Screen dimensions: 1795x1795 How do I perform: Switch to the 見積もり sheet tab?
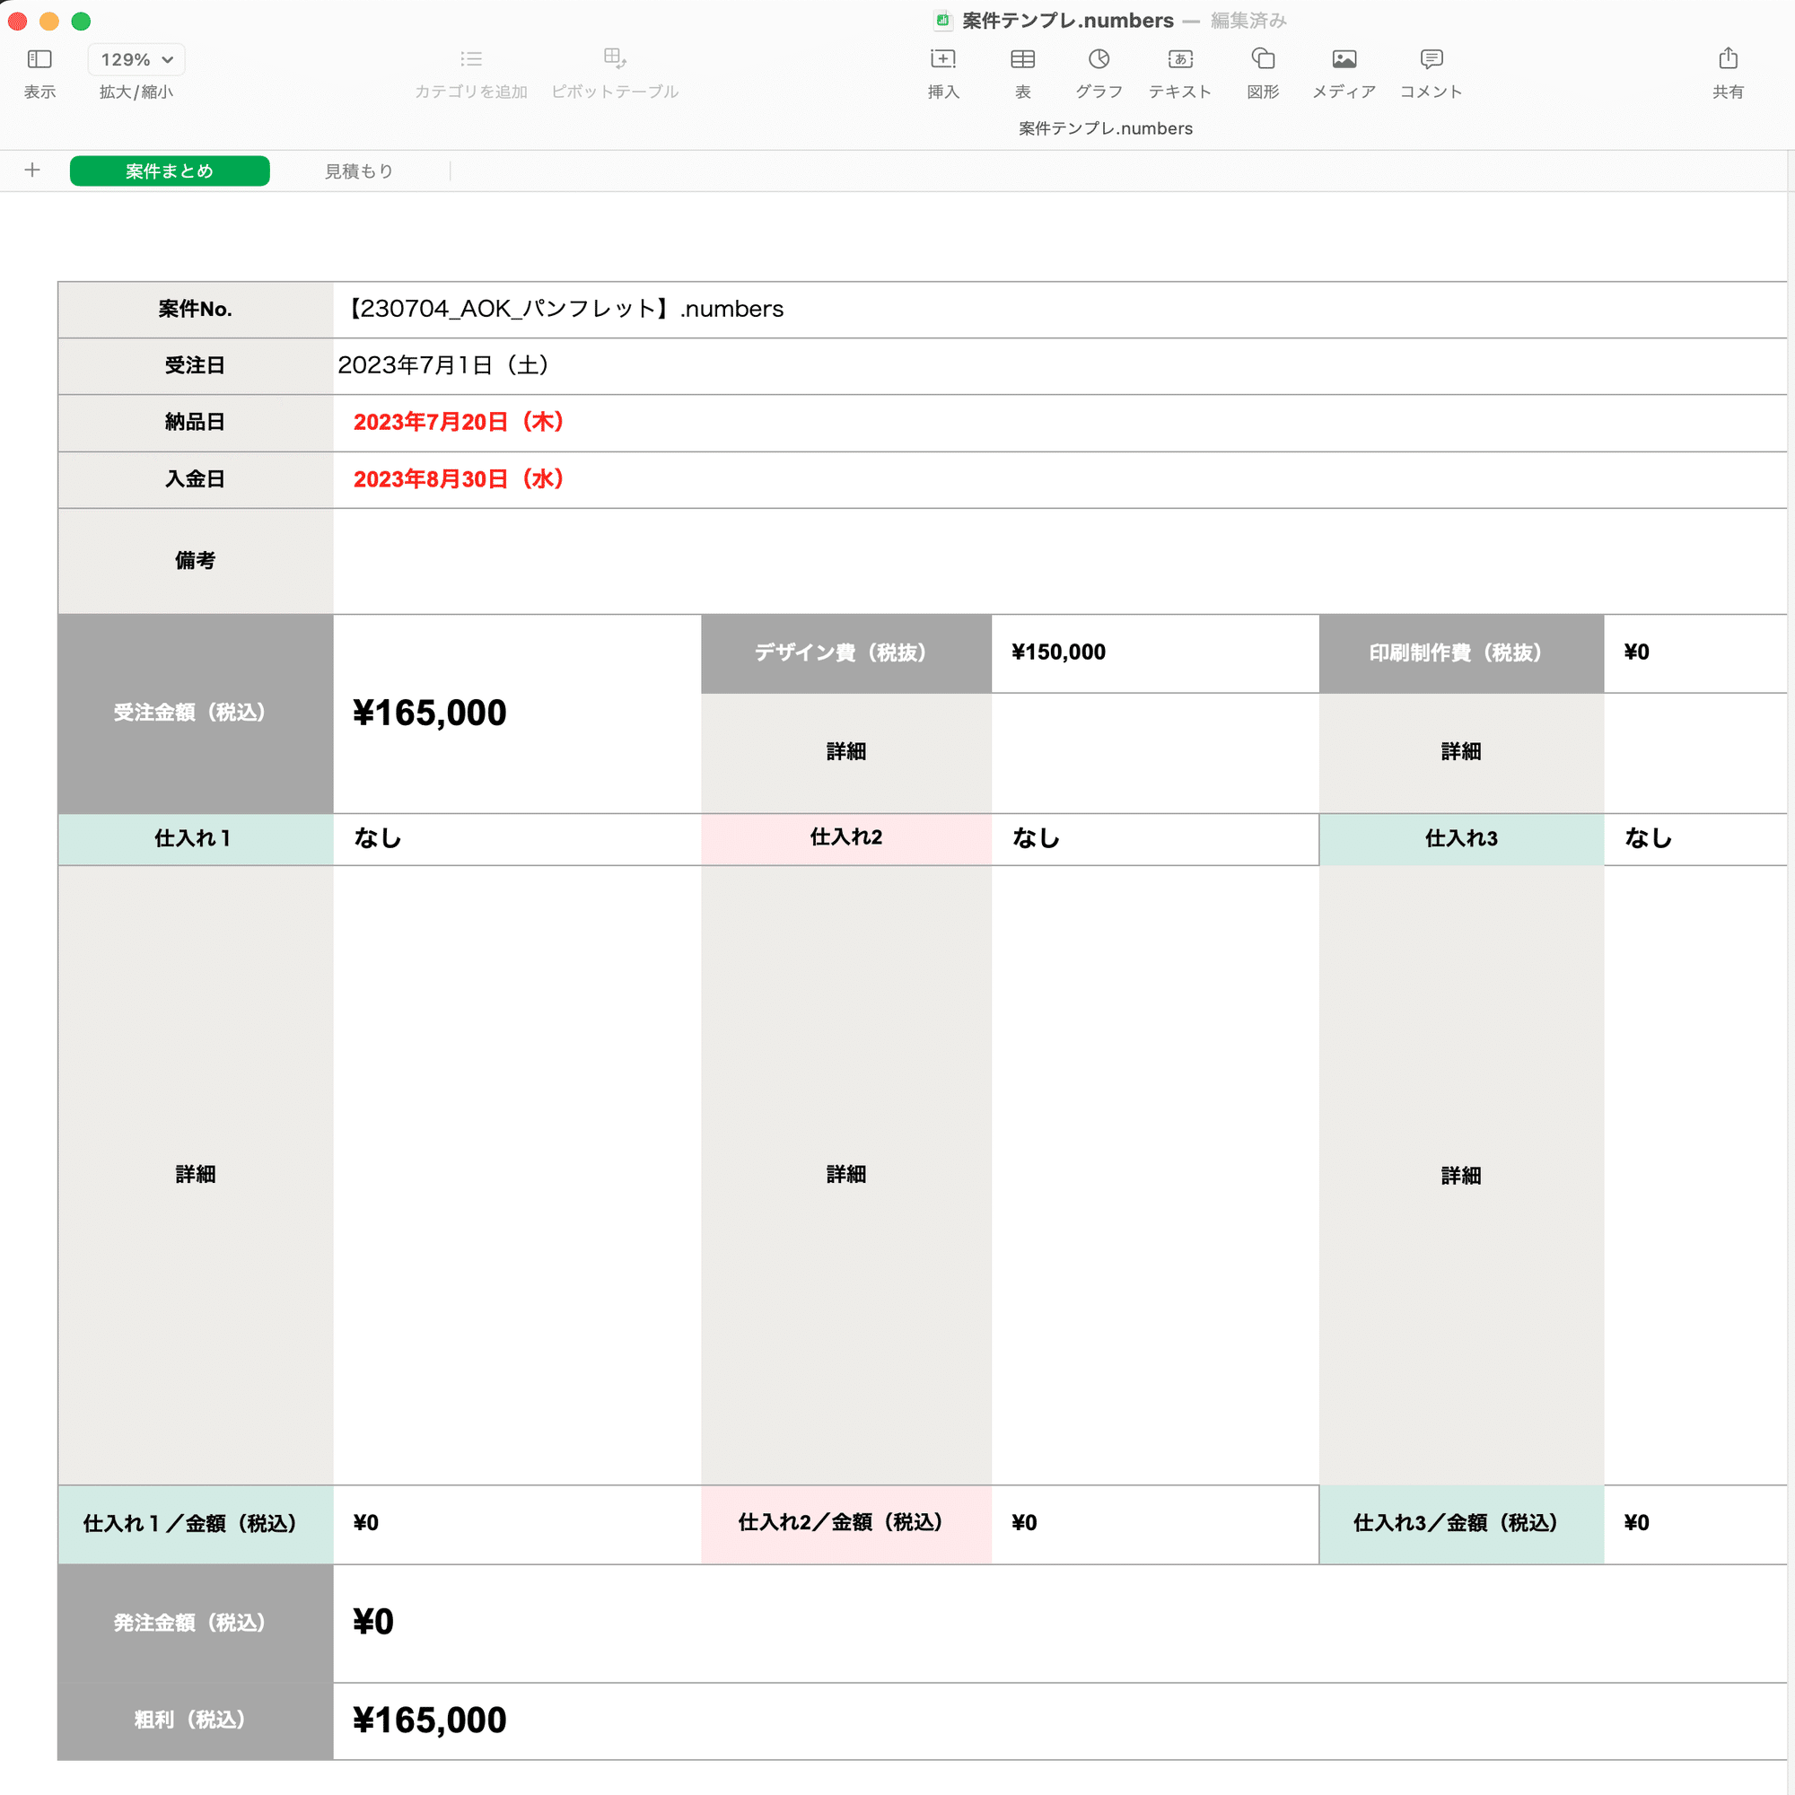tap(359, 171)
